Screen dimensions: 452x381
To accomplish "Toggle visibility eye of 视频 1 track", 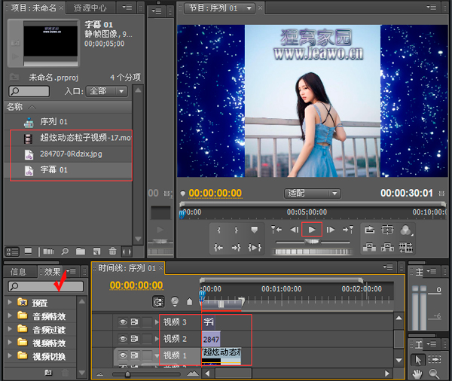I will pos(123,355).
